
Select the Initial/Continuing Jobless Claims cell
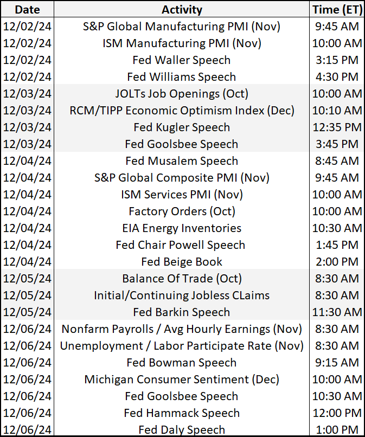[182, 295]
